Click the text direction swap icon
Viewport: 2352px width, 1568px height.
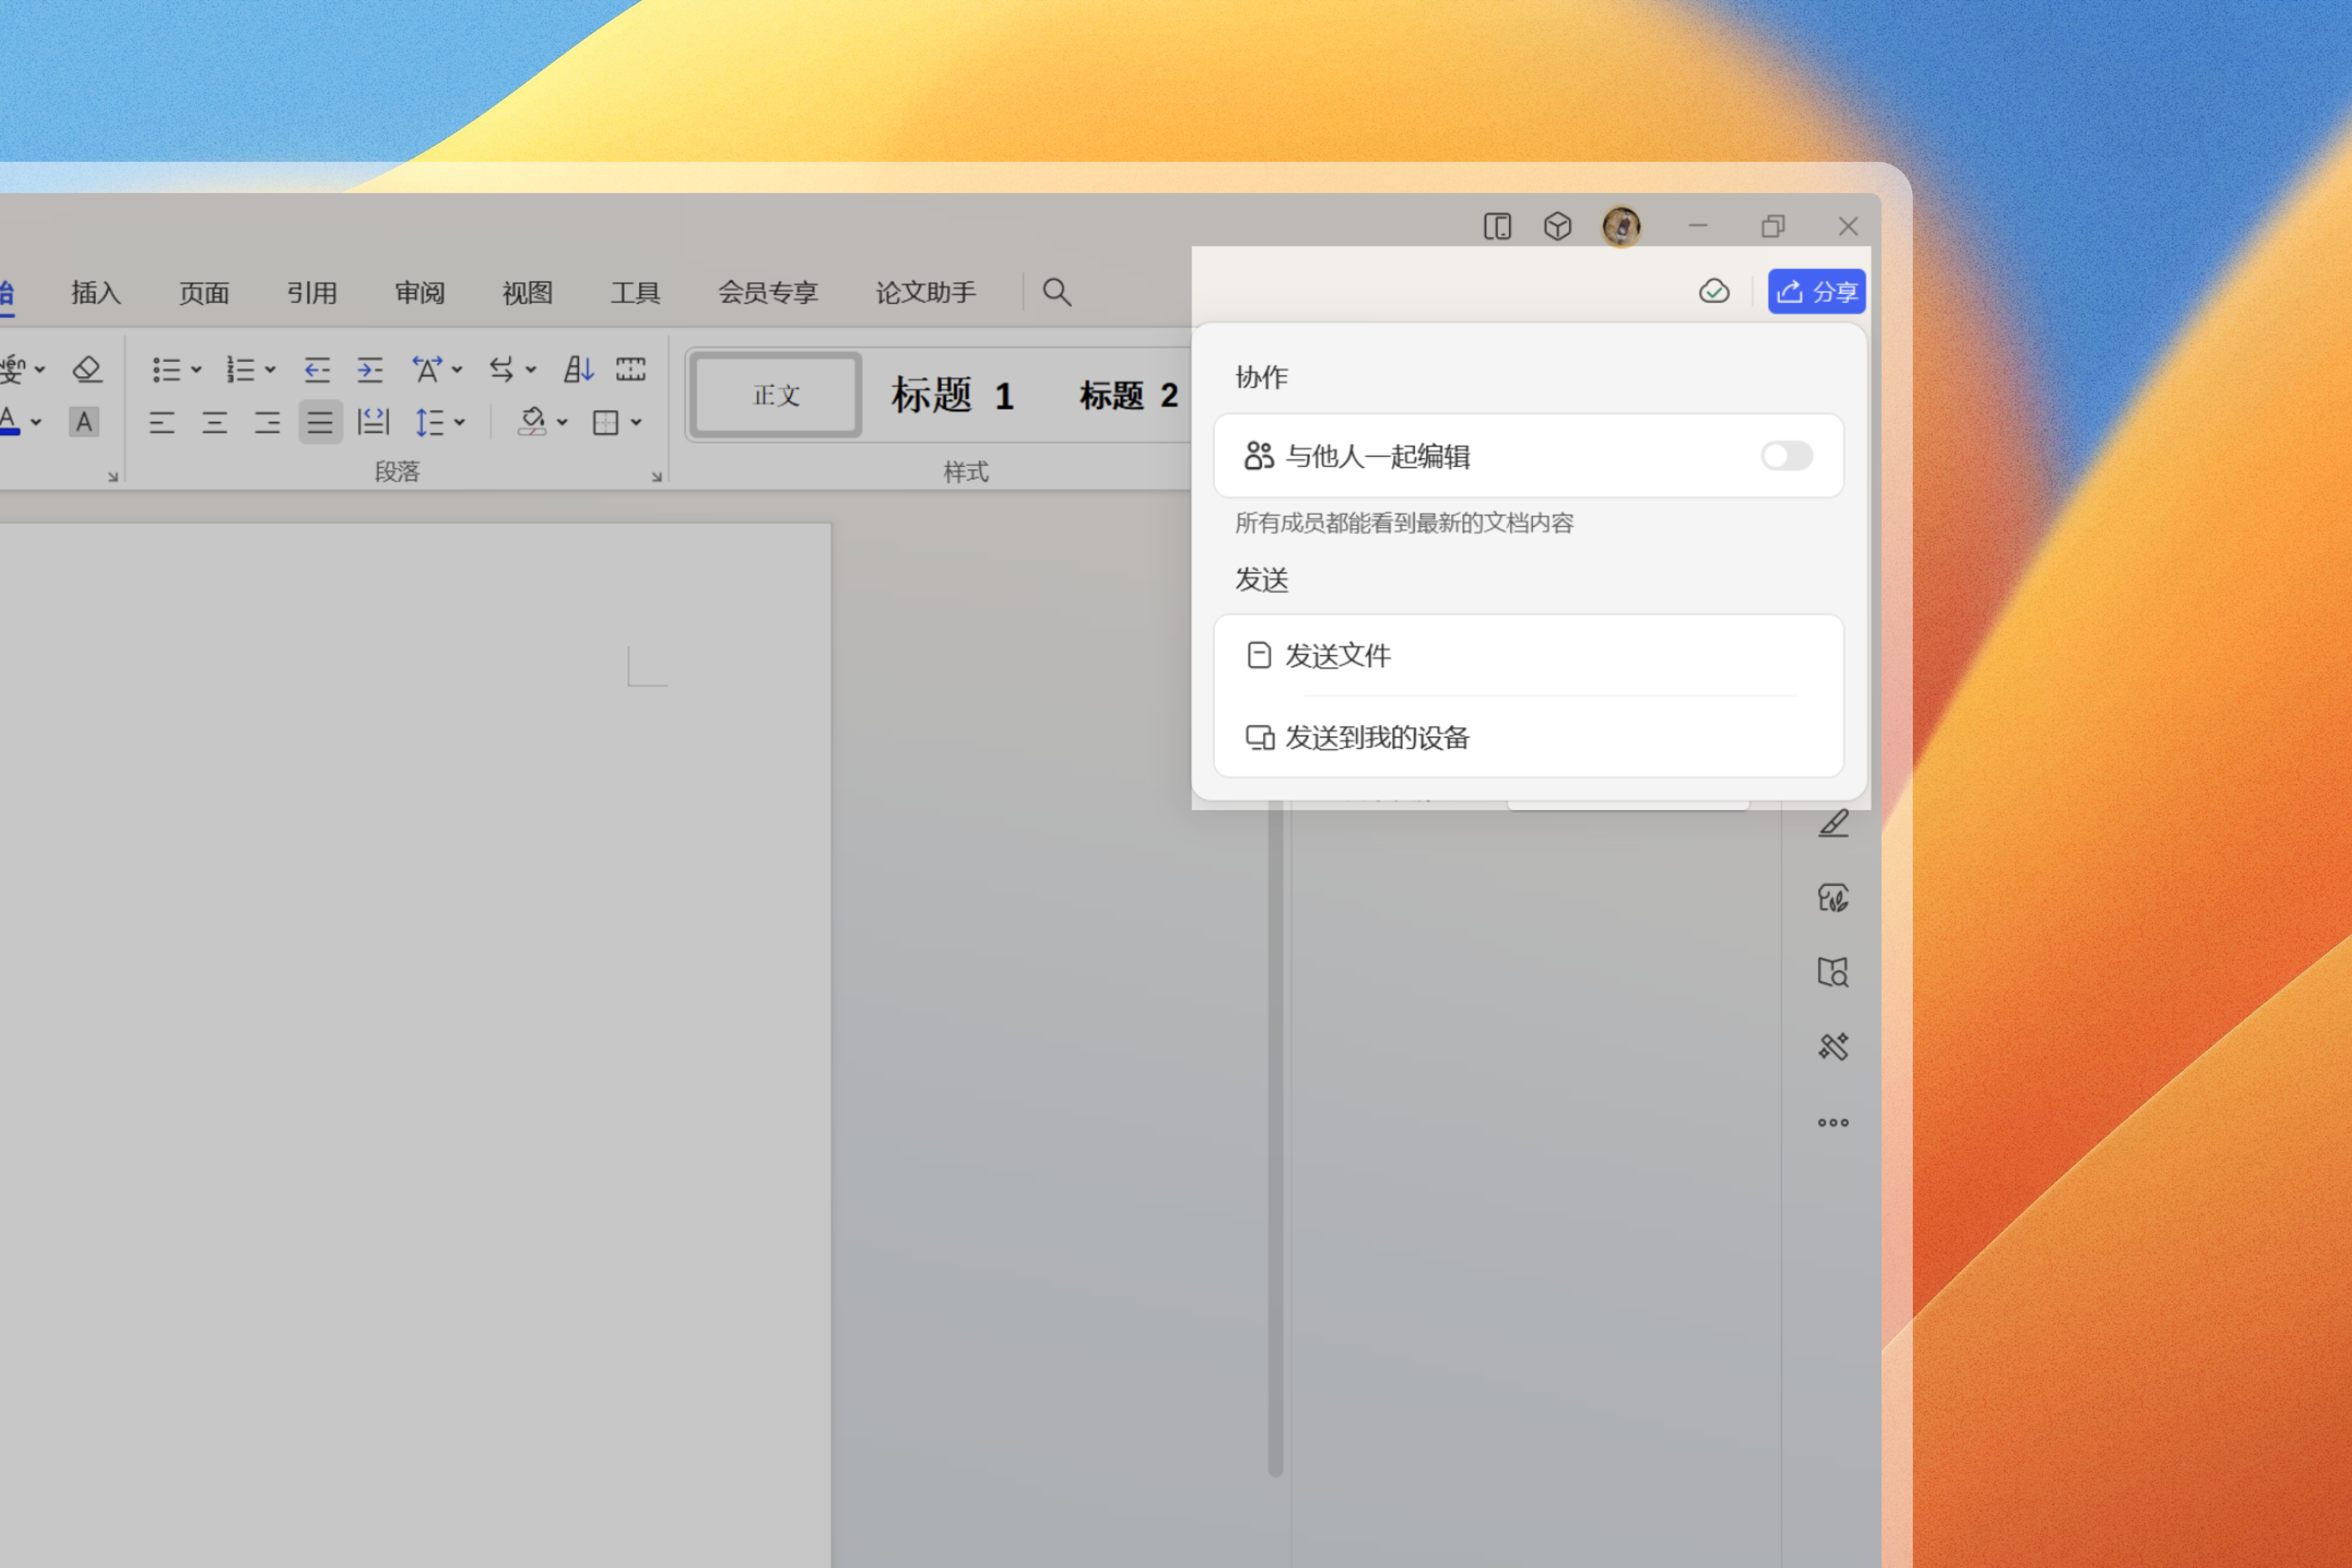click(x=501, y=370)
